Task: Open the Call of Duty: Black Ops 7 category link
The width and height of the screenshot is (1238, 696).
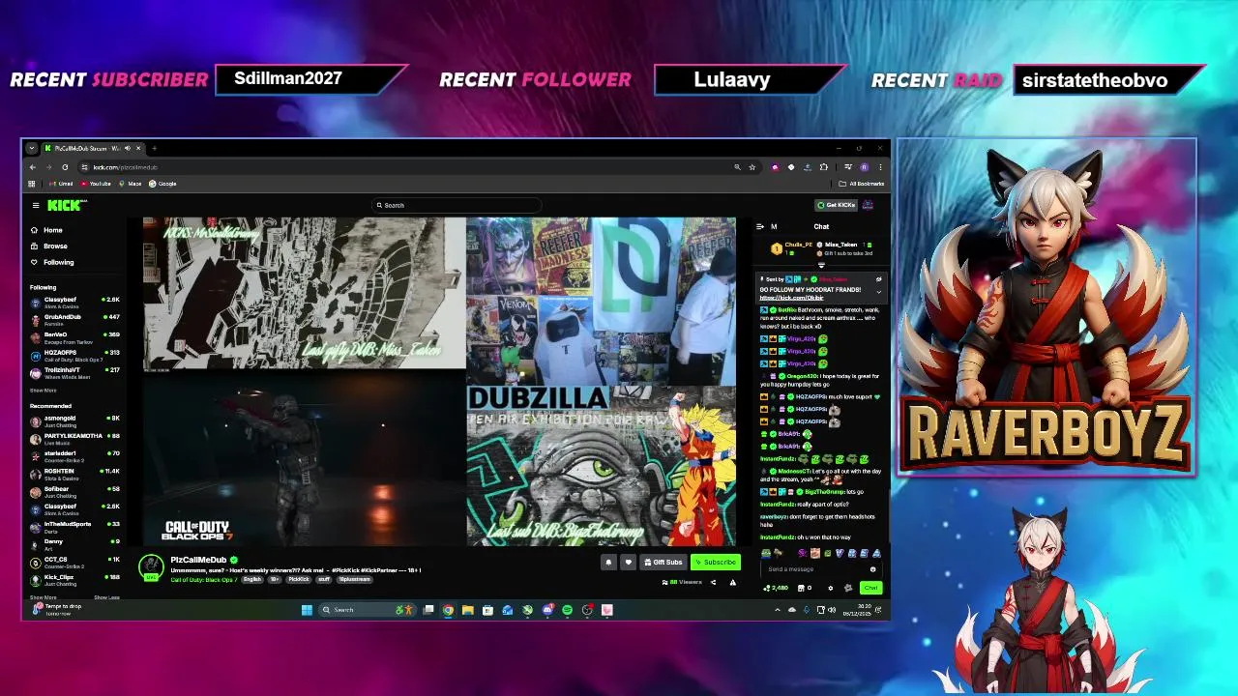Action: 204,579
